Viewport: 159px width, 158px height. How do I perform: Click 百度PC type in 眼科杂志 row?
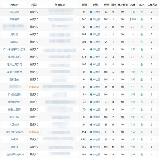(34, 80)
